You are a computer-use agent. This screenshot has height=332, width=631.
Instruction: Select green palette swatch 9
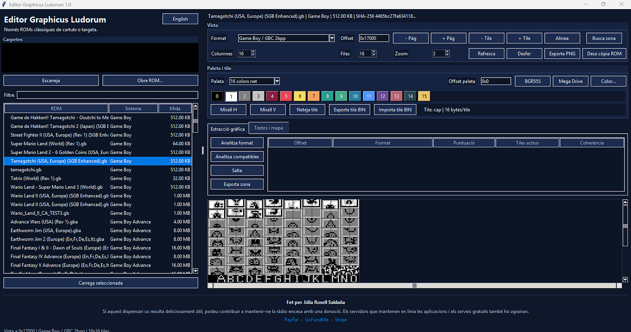point(342,96)
